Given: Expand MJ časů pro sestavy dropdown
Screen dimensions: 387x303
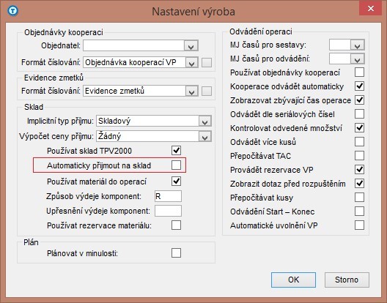Looking at the screenshot, I should [358, 45].
